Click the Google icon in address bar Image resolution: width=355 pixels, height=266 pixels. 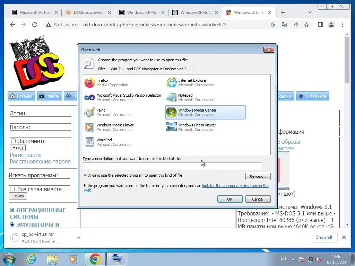pos(273,25)
